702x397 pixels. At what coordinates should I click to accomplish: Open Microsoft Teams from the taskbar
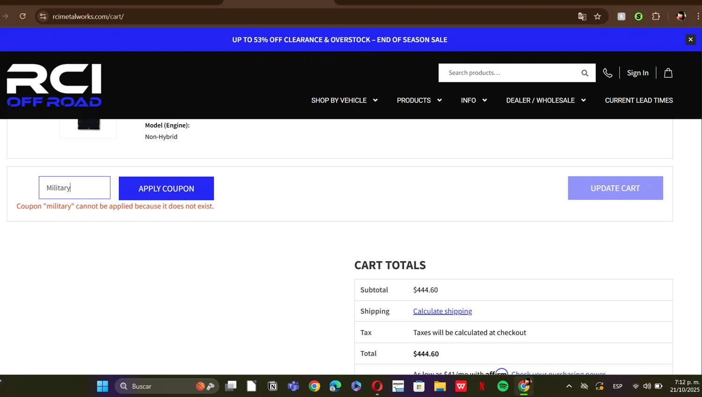click(x=293, y=386)
